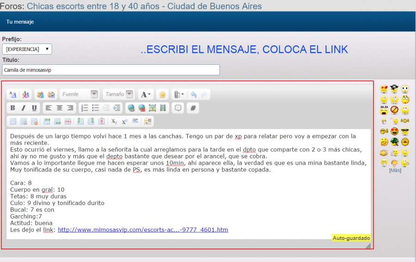Click the Título input field
The image size is (416, 262).
111,70
